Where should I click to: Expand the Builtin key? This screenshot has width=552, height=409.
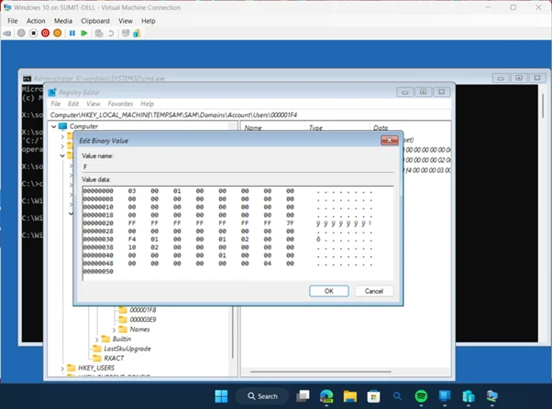point(97,339)
